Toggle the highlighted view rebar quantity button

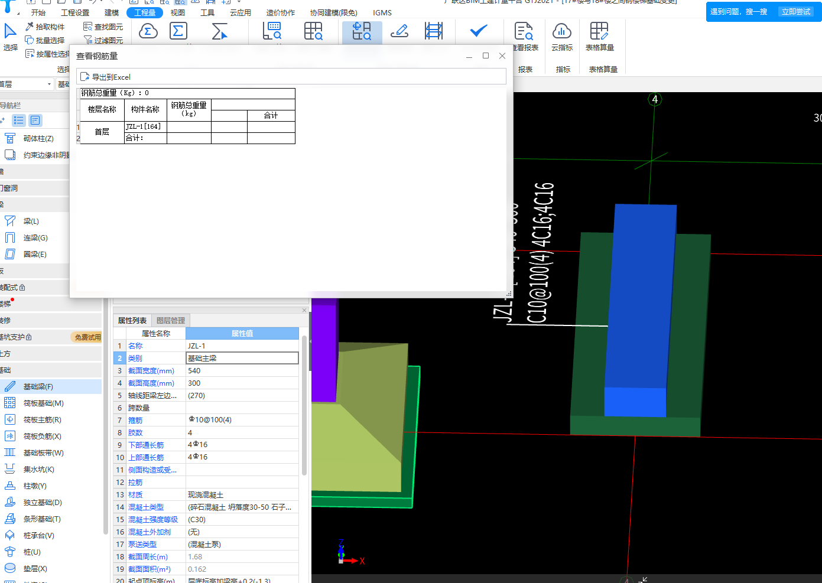362,32
